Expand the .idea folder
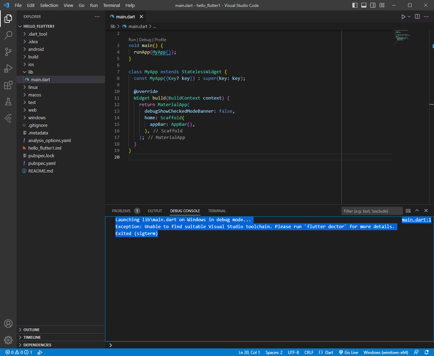434x356 pixels. coord(61,41)
